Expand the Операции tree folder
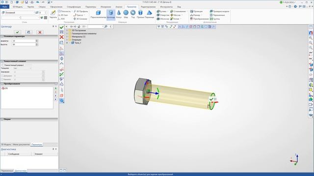314x176 pixels. pyautogui.click(x=67, y=40)
